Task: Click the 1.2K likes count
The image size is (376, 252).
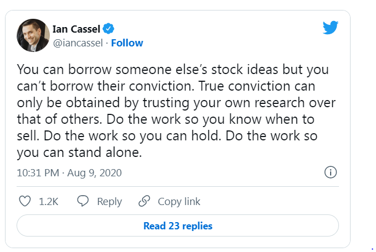Action: pyautogui.click(x=49, y=202)
